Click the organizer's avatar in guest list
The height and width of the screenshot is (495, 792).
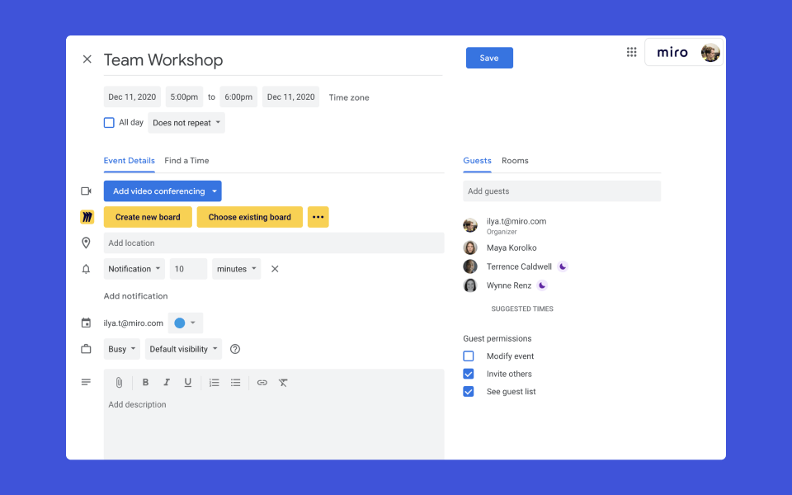470,225
